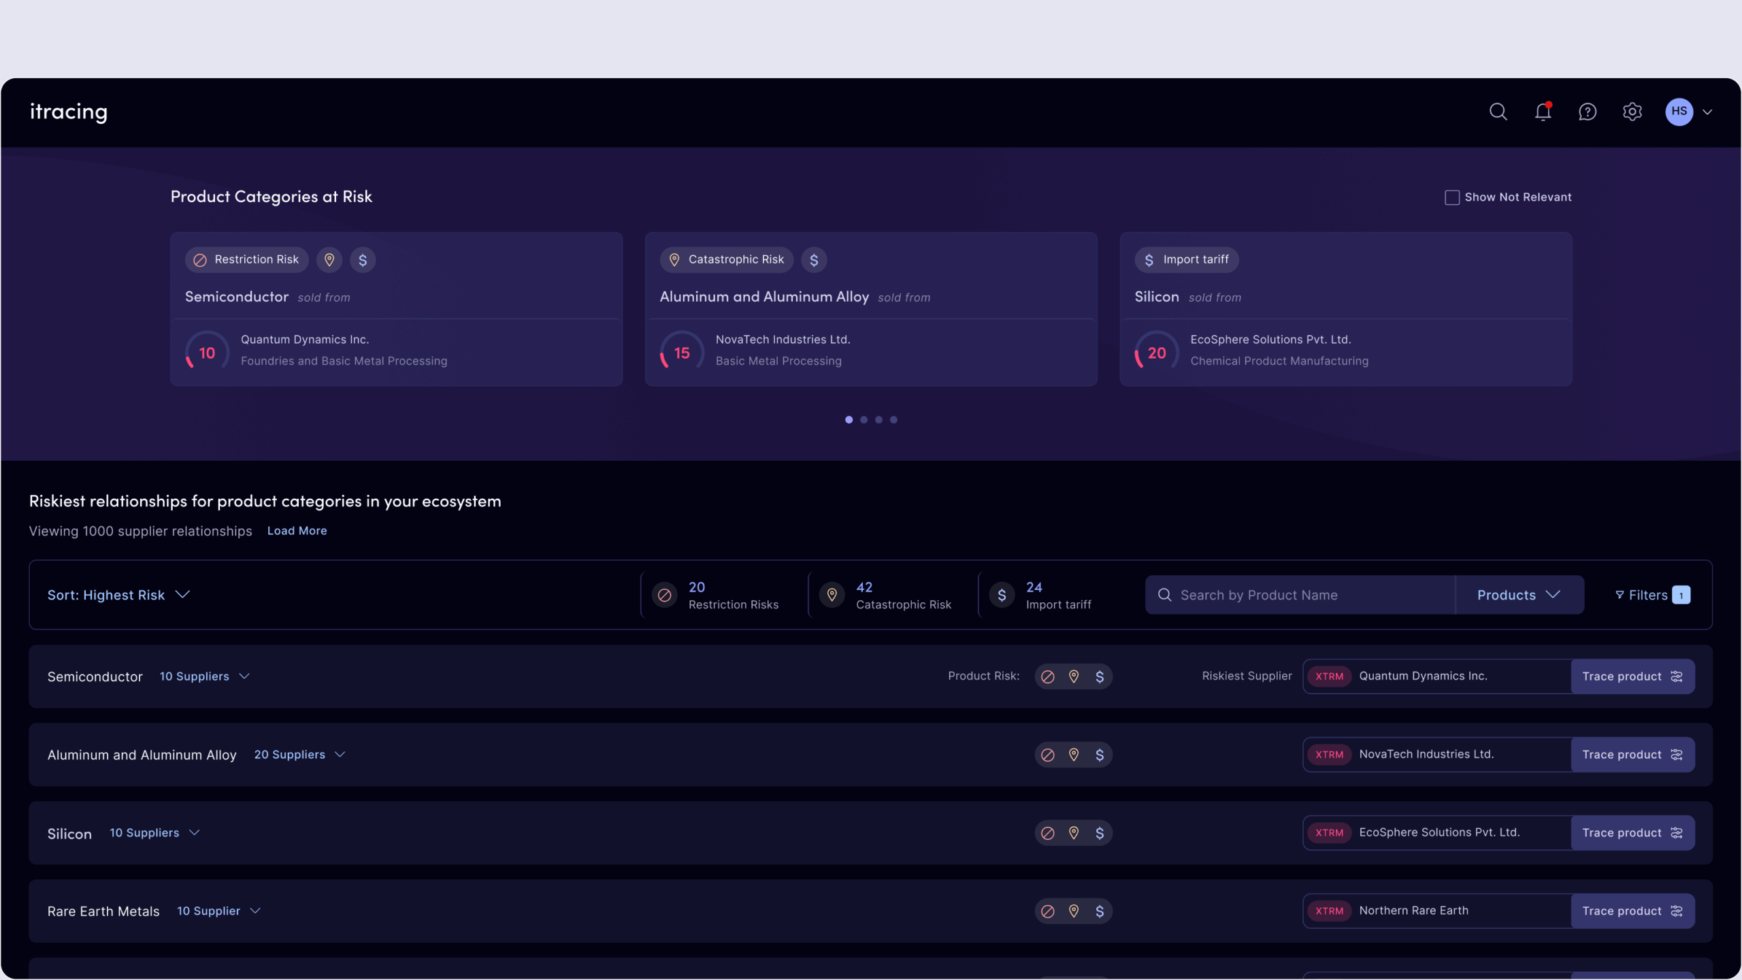Expand Semiconductor 10 Suppliers list

(204, 676)
